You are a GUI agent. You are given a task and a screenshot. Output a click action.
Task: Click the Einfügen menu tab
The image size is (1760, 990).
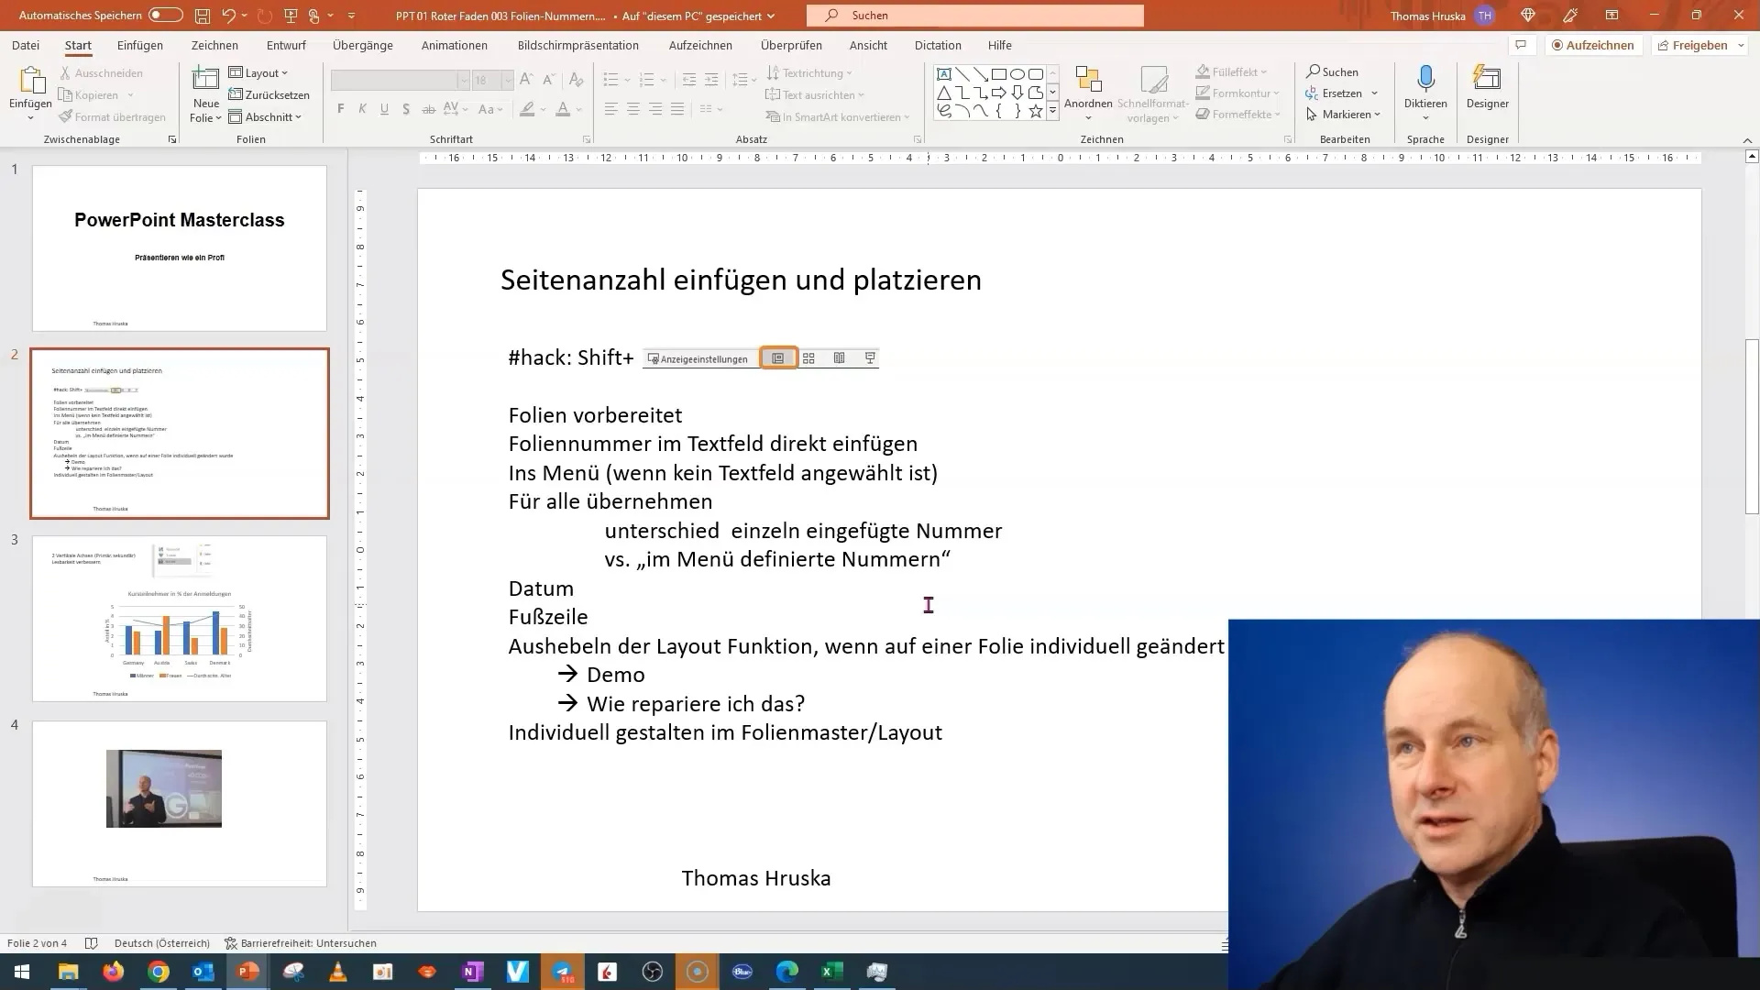pos(140,45)
